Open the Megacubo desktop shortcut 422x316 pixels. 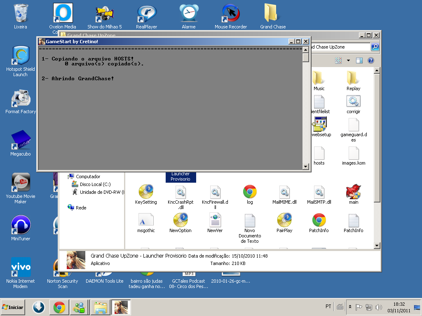pyautogui.click(x=21, y=141)
